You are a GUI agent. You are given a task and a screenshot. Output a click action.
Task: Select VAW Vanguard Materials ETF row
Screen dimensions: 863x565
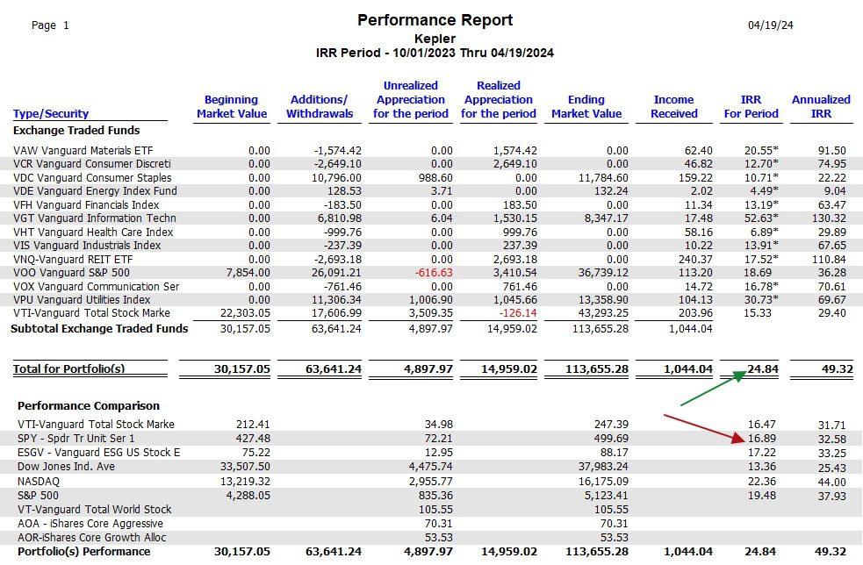(x=432, y=150)
